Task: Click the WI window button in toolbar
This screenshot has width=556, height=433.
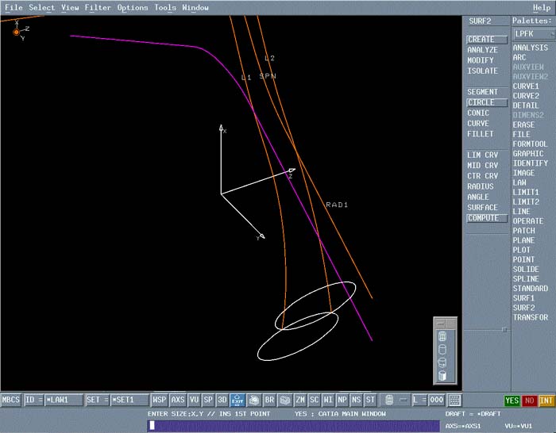Action: [328, 400]
